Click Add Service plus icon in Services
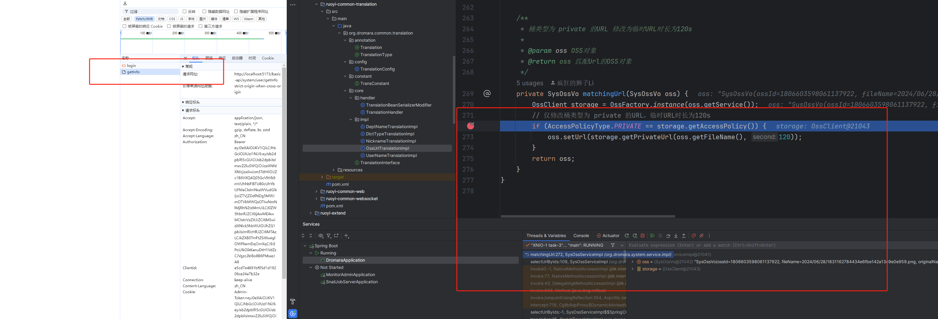This screenshot has height=319, width=938. [346, 236]
